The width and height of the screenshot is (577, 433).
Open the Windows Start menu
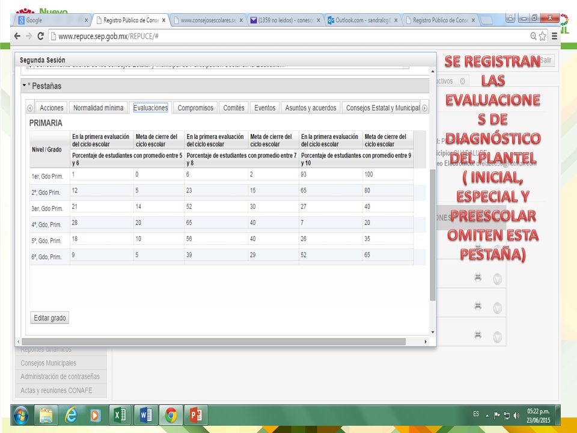tap(21, 416)
